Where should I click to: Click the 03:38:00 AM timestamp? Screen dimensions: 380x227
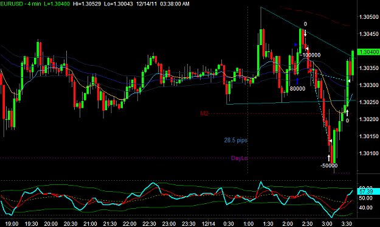[174, 4]
